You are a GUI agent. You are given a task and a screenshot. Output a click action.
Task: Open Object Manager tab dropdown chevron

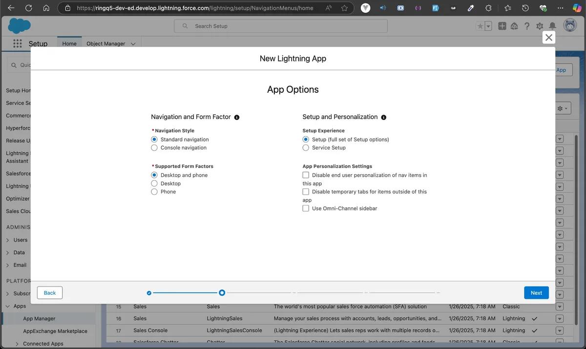(133, 44)
